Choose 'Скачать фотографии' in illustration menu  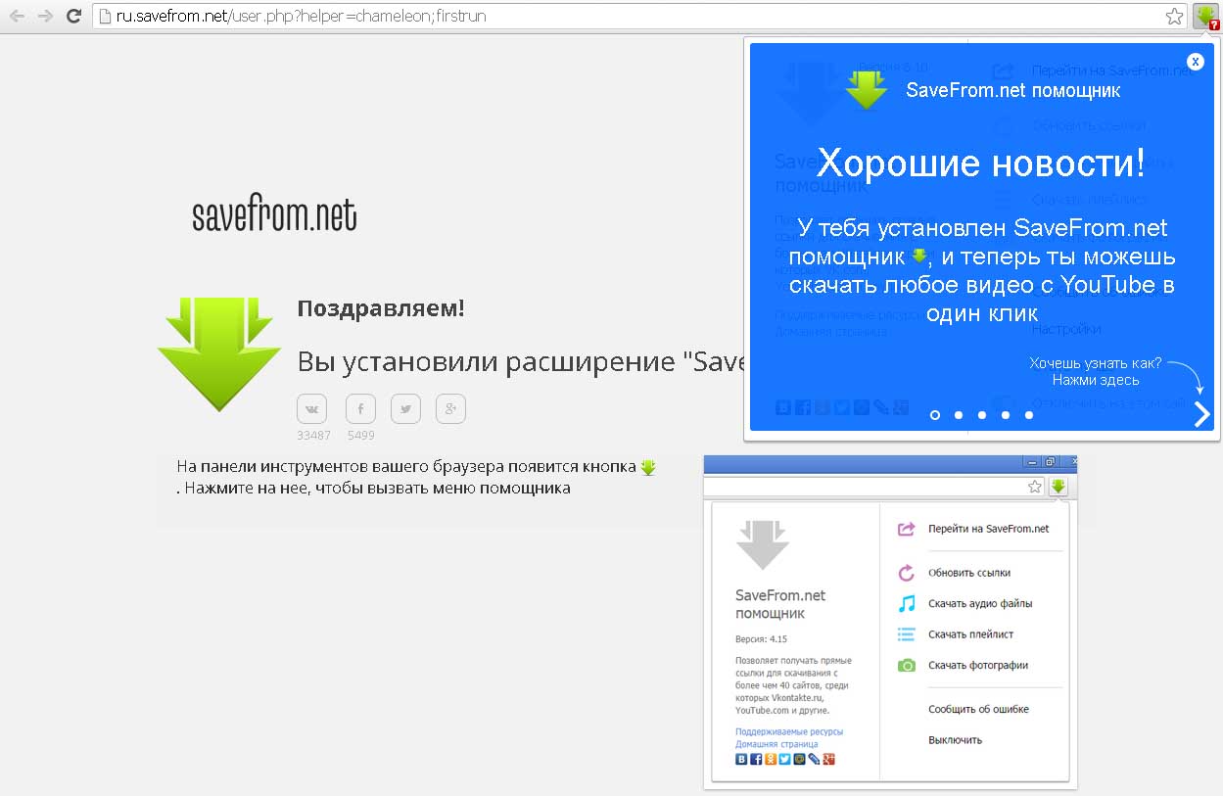pos(978,665)
